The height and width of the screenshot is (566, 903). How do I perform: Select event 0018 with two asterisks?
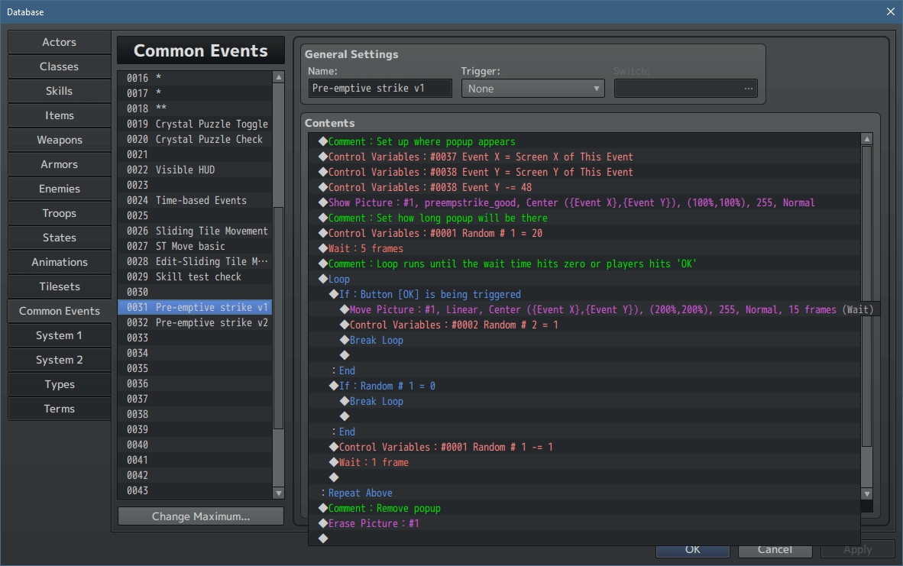click(x=195, y=108)
